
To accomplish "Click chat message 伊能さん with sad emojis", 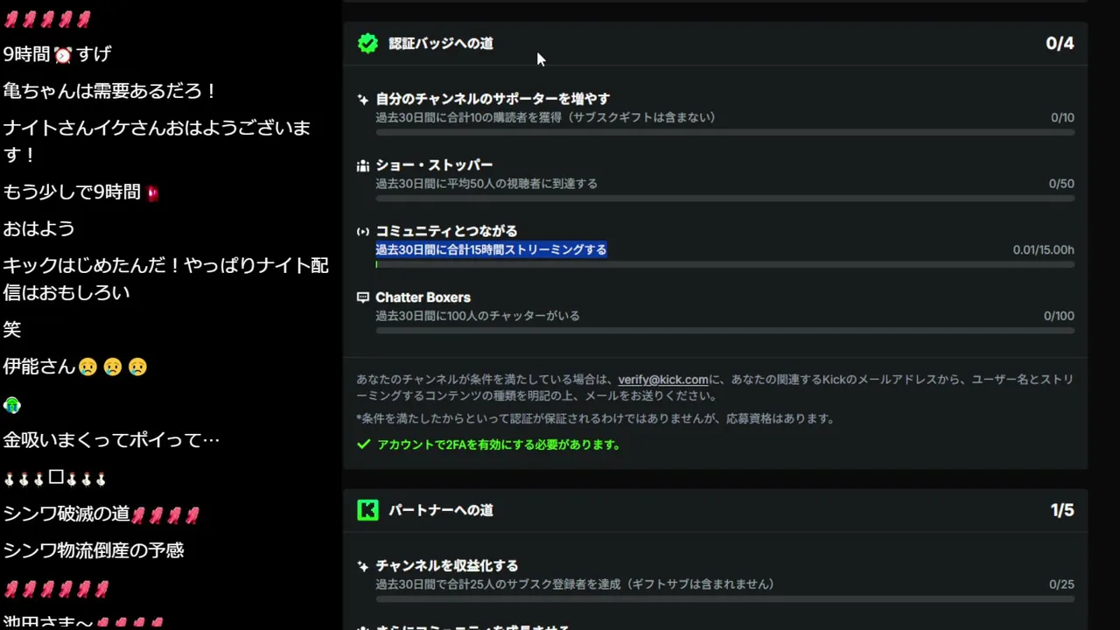I will point(75,367).
